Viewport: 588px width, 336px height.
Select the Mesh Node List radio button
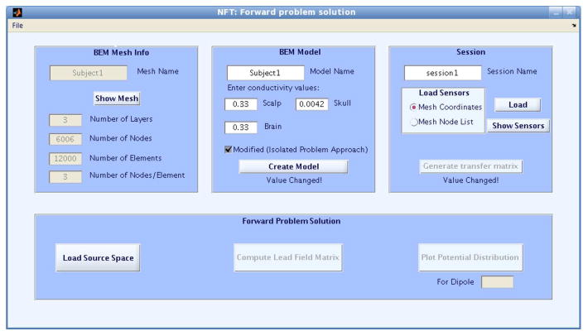tap(413, 122)
